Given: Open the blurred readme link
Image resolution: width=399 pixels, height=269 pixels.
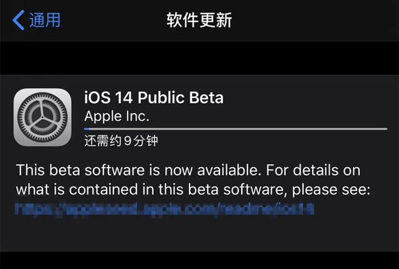Looking at the screenshot, I should click(x=166, y=209).
